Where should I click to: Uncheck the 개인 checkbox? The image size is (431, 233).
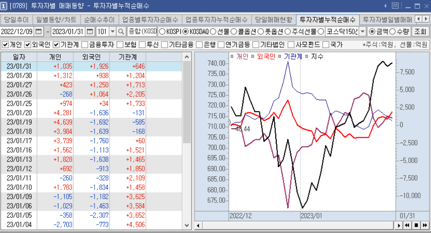(x=5, y=44)
